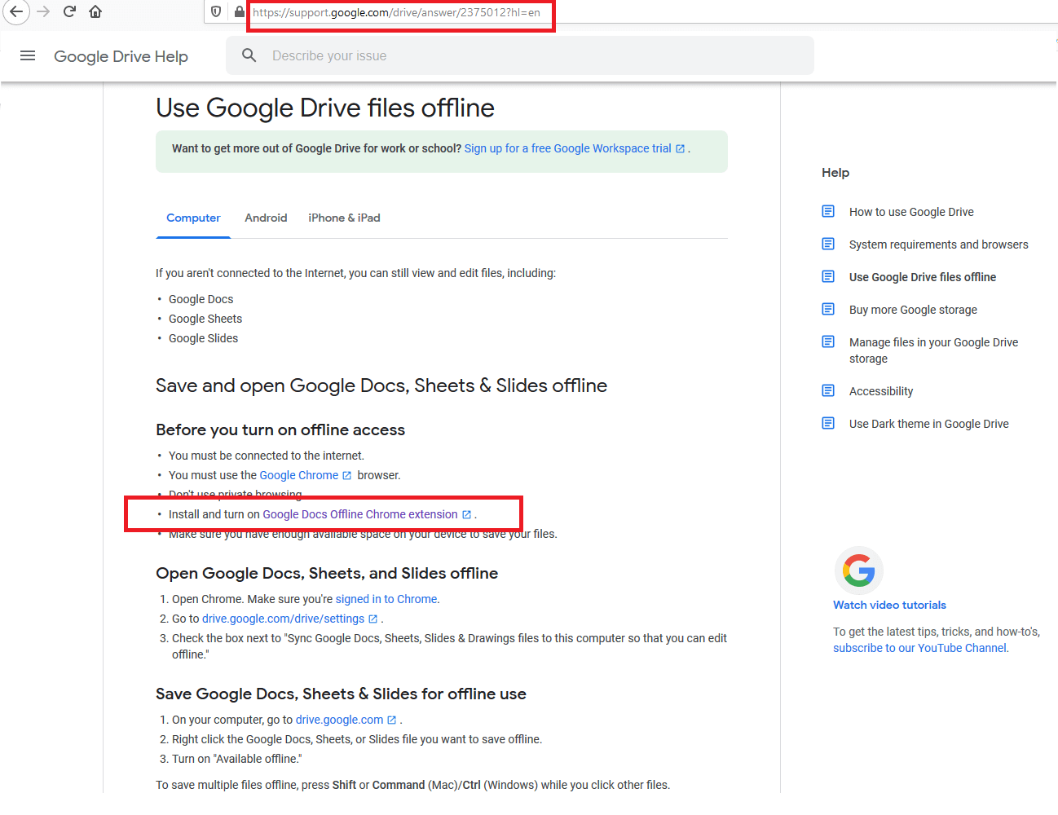Click Open Google Docs, Sheets, and Slides offline heading
The height and width of the screenshot is (815, 1058).
click(327, 573)
